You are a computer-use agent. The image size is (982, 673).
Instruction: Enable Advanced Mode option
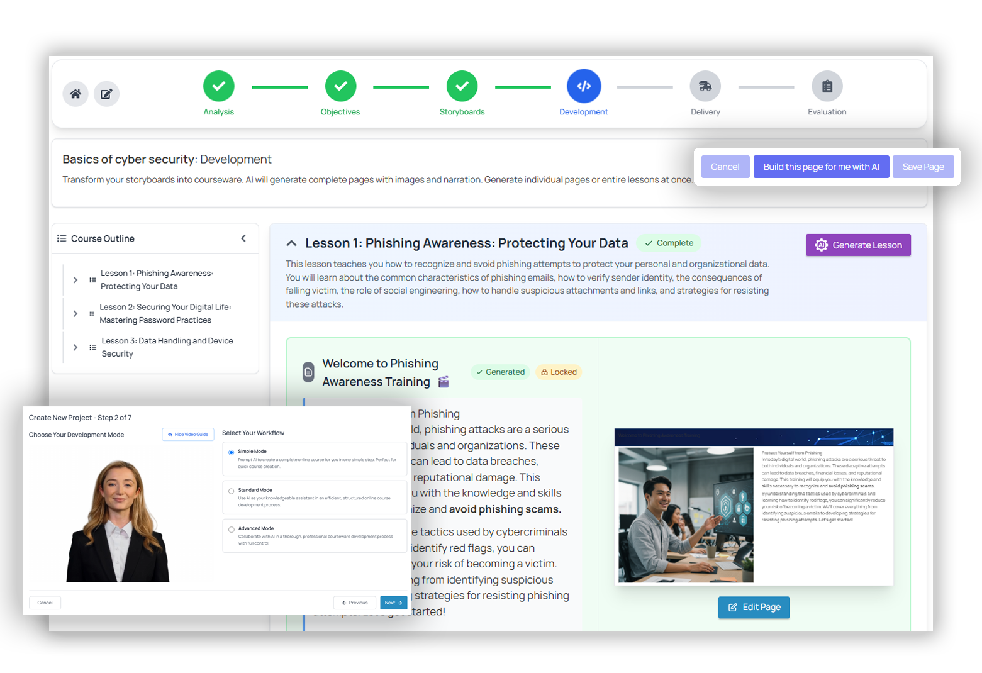pos(230,528)
